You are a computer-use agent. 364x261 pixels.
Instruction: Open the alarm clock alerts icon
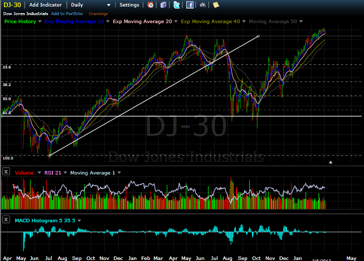tap(151, 5)
